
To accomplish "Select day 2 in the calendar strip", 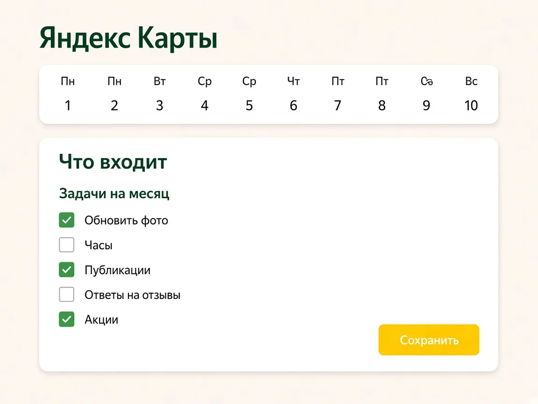I will [x=114, y=94].
